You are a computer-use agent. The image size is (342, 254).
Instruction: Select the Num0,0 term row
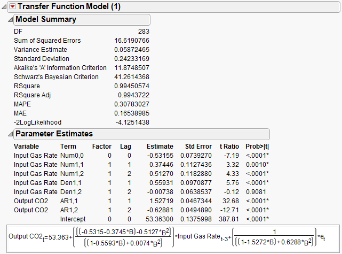[x=72, y=155]
